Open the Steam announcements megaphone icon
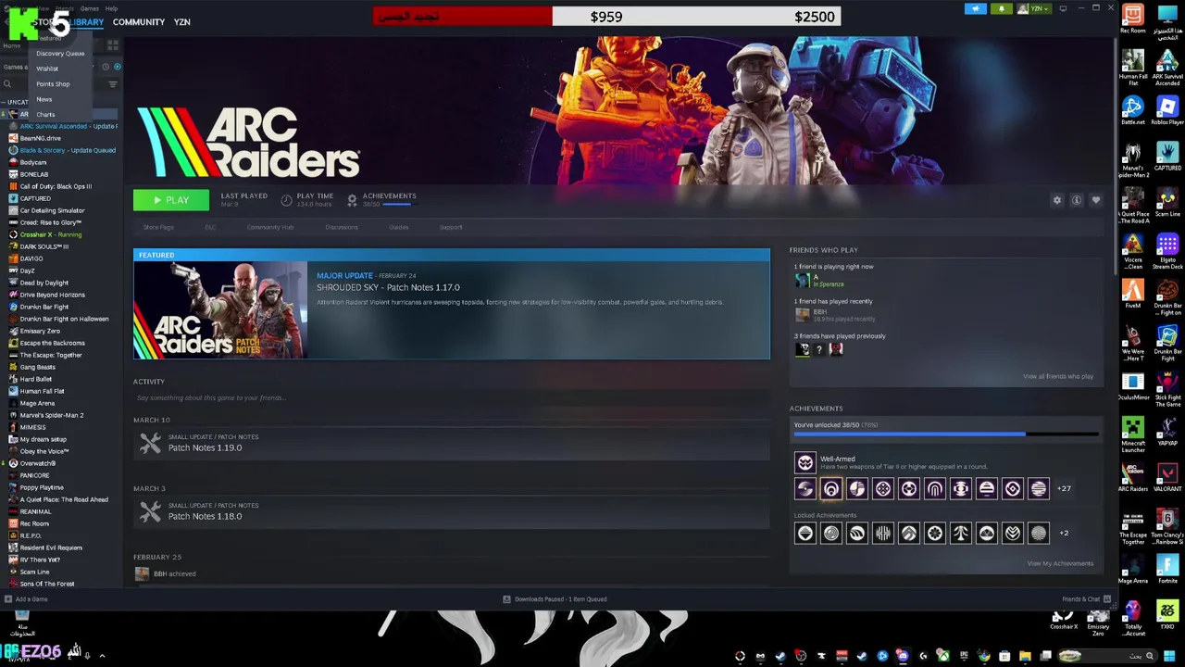1185x667 pixels. point(976,9)
